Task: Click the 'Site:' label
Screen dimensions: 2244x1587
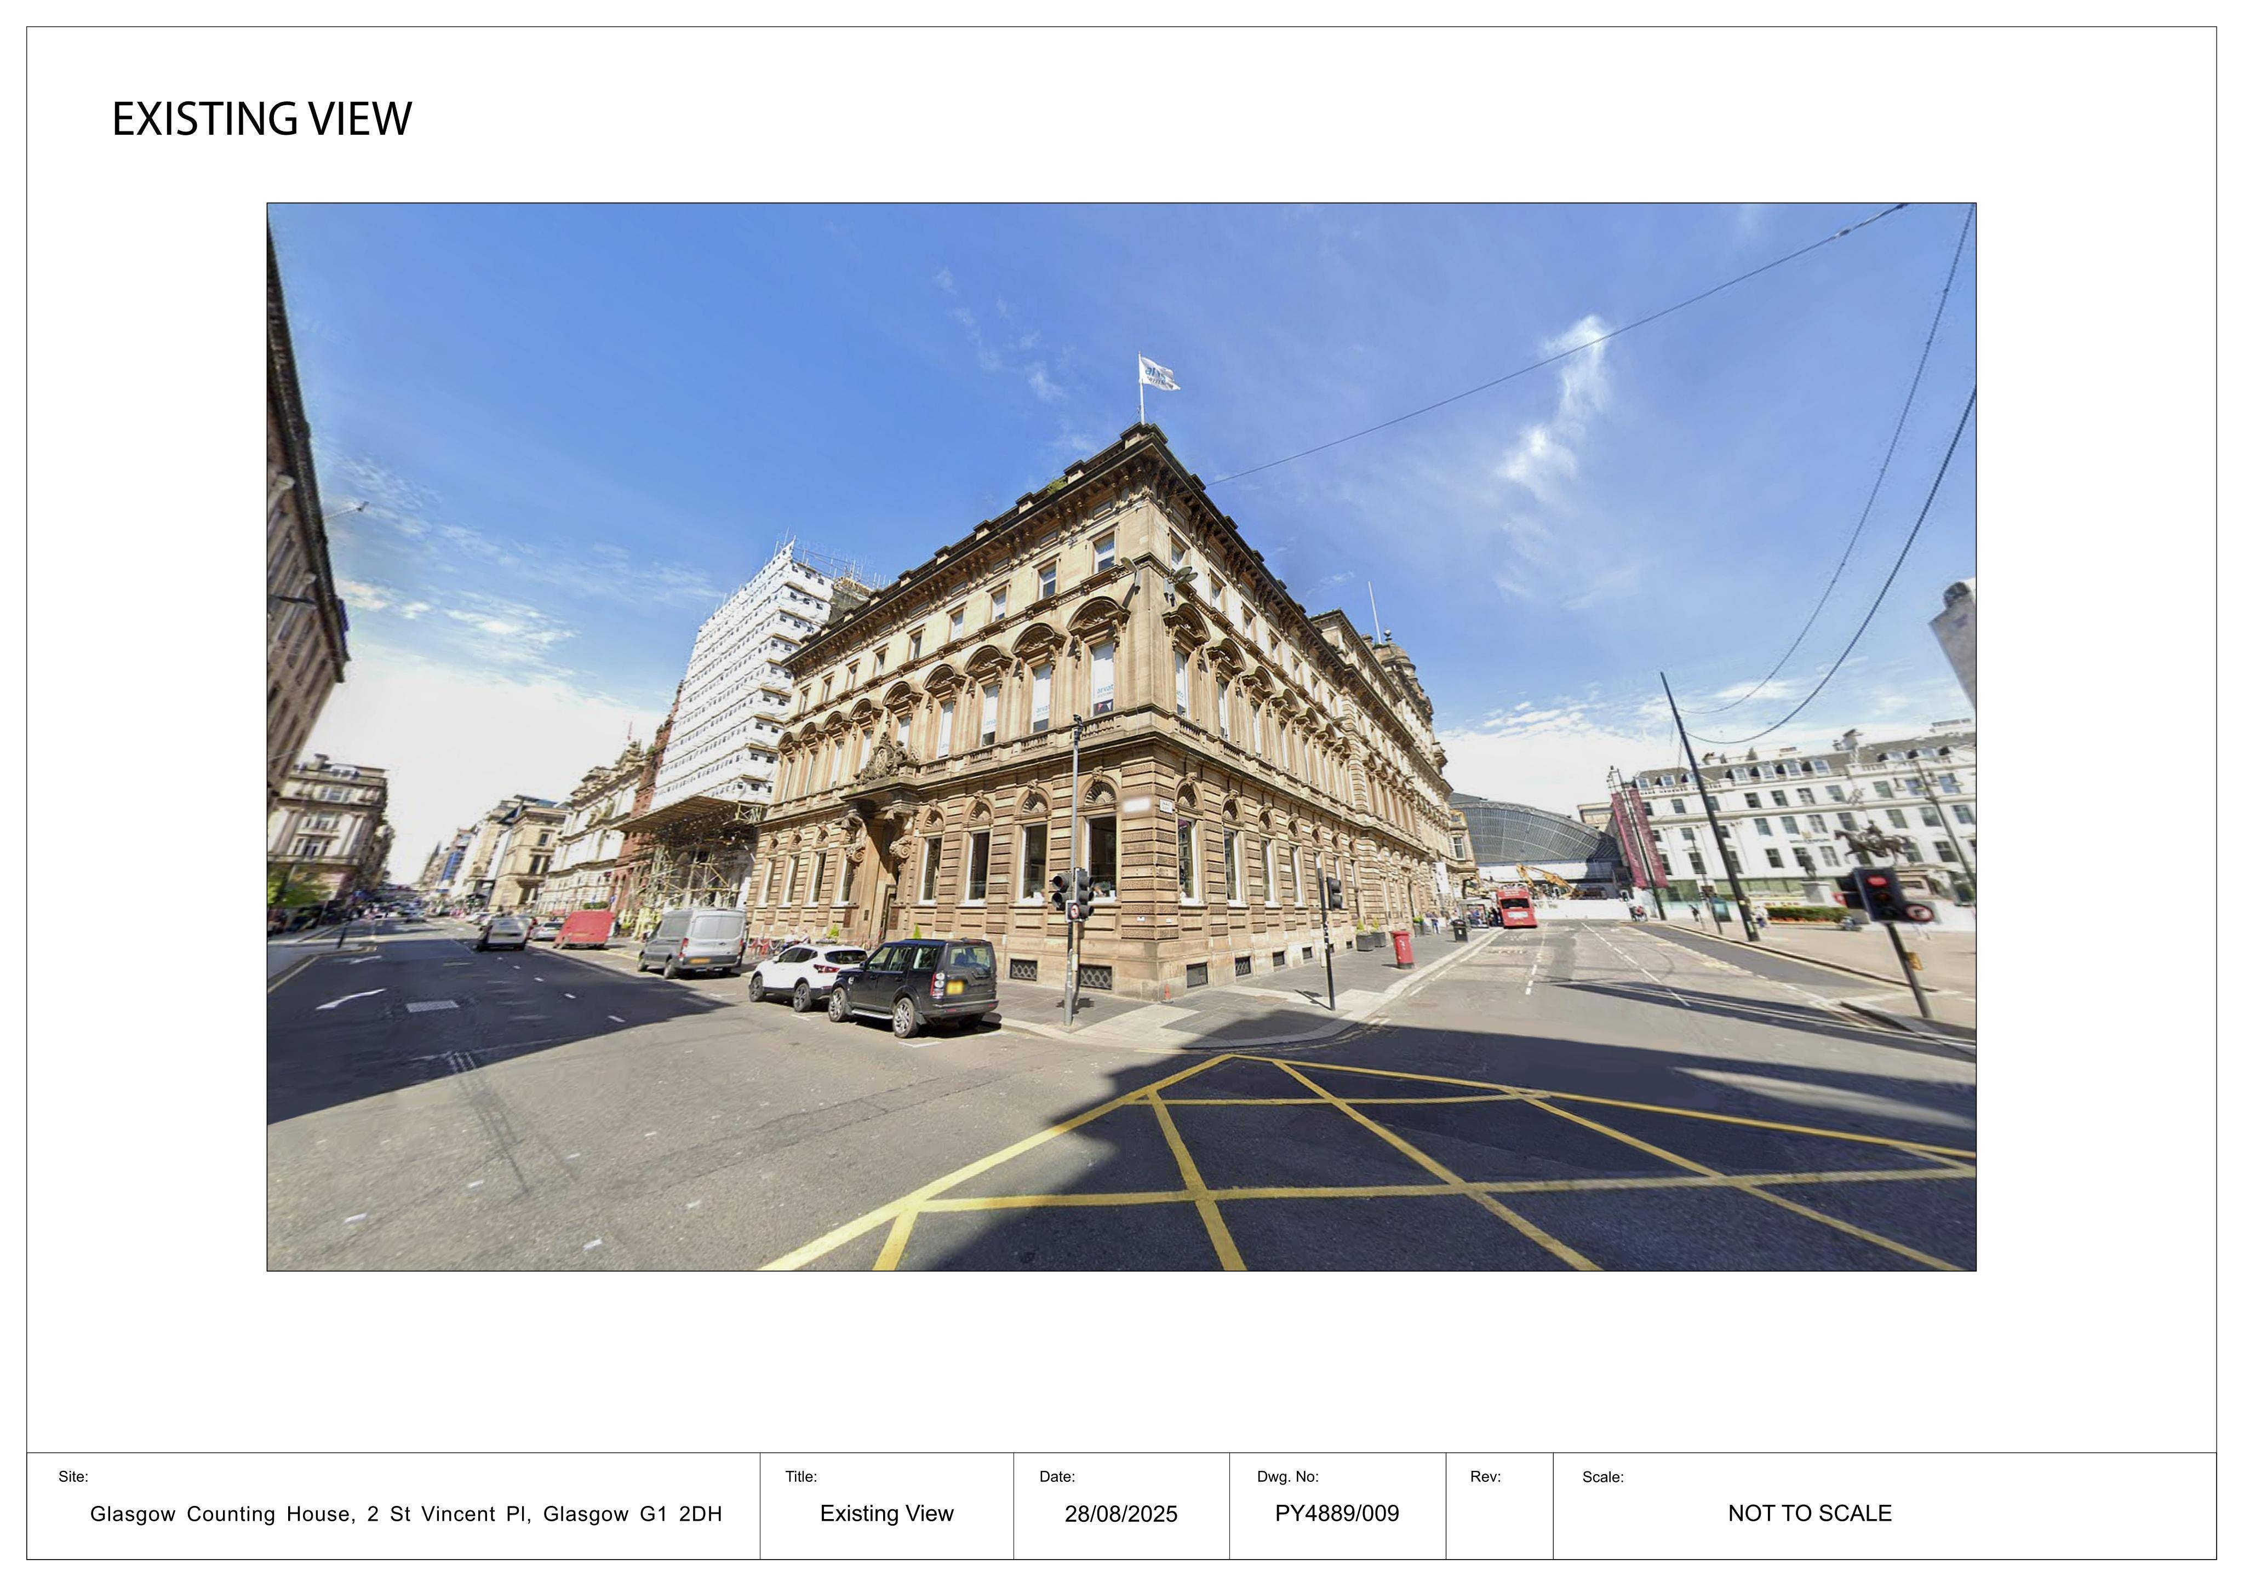Action: [x=73, y=1476]
